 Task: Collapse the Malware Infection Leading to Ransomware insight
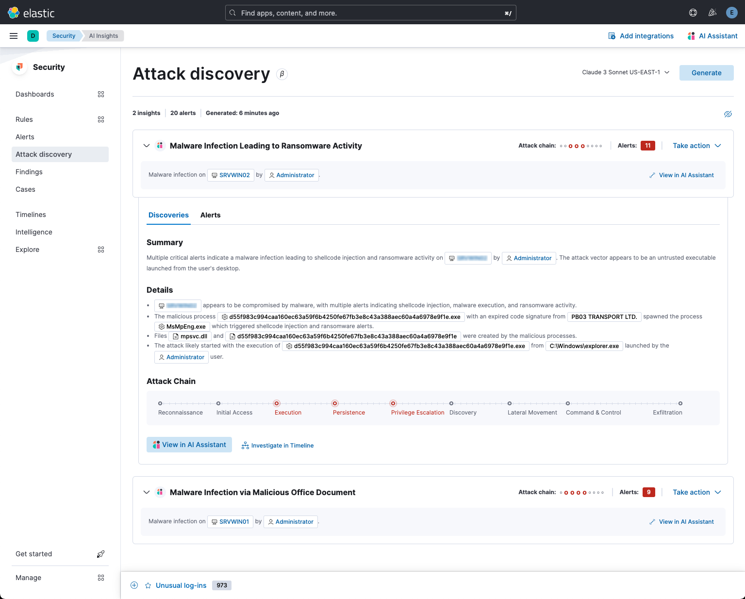[147, 146]
